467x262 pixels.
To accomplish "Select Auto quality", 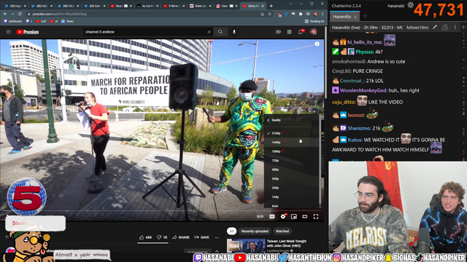I will pos(292,205).
